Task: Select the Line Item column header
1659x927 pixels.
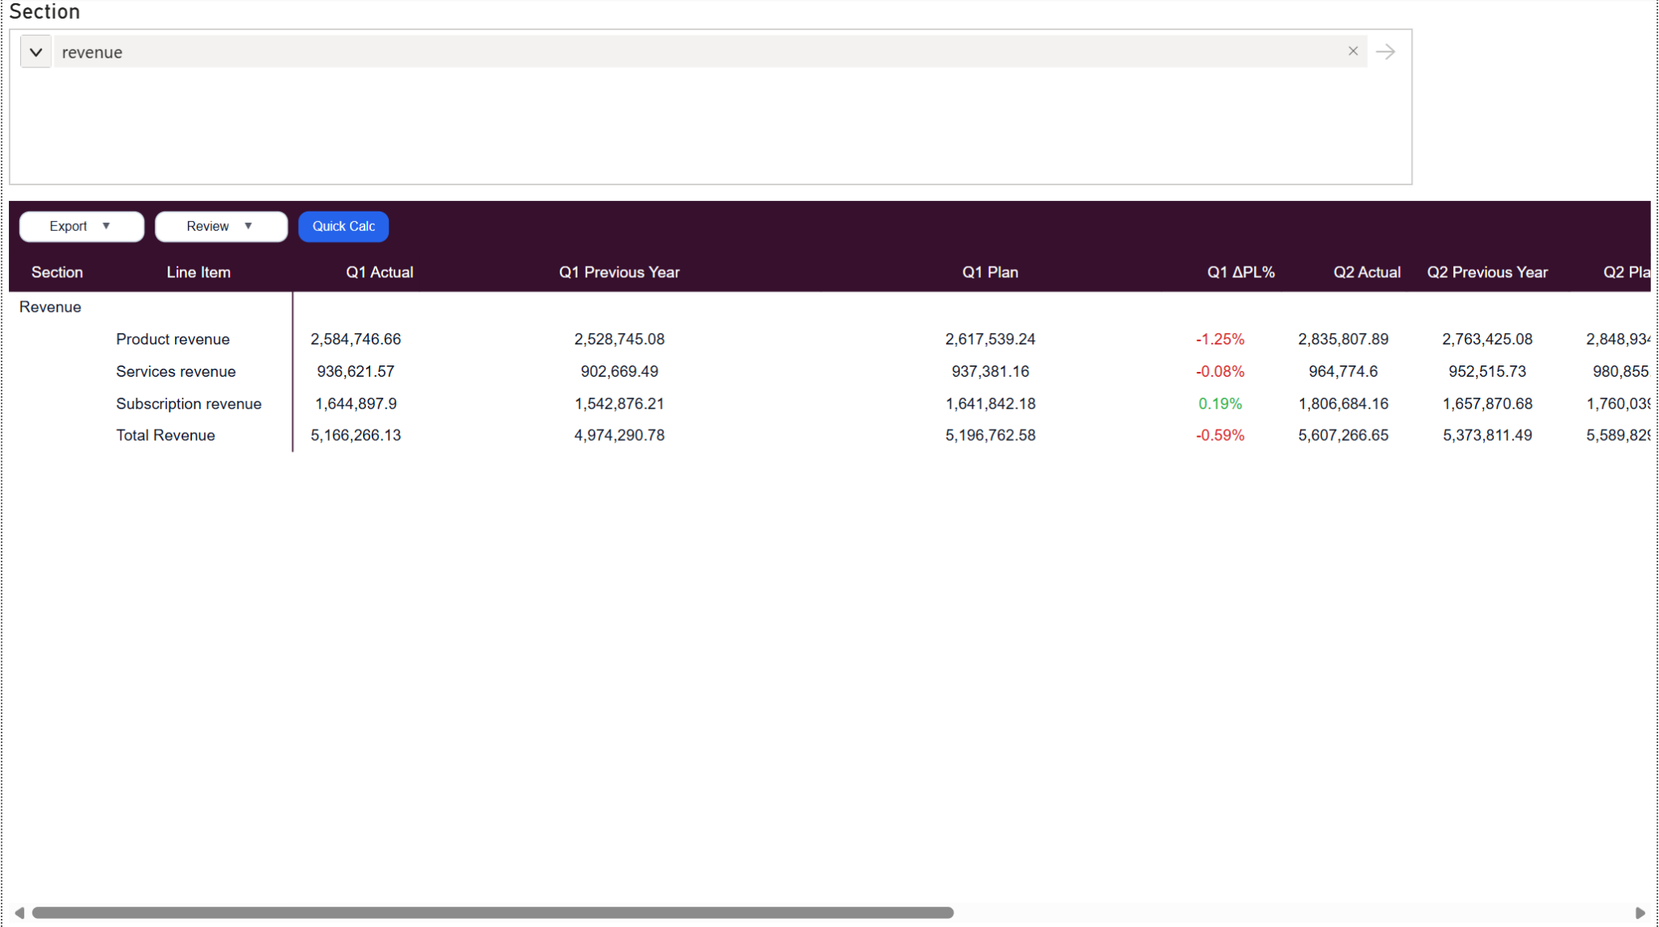Action: [198, 272]
